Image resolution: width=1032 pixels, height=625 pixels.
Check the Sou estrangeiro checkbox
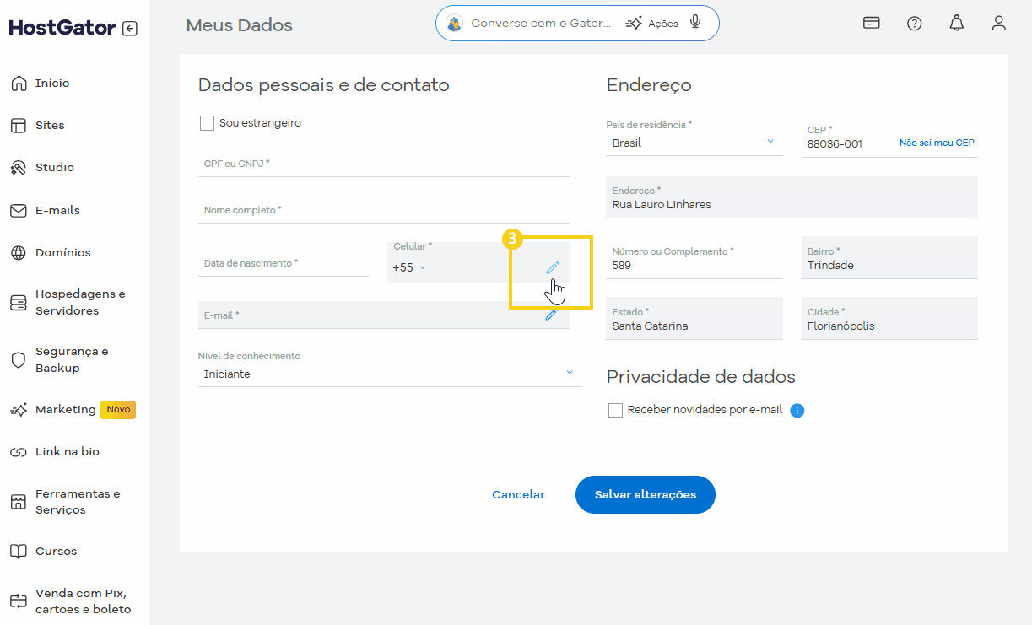207,123
